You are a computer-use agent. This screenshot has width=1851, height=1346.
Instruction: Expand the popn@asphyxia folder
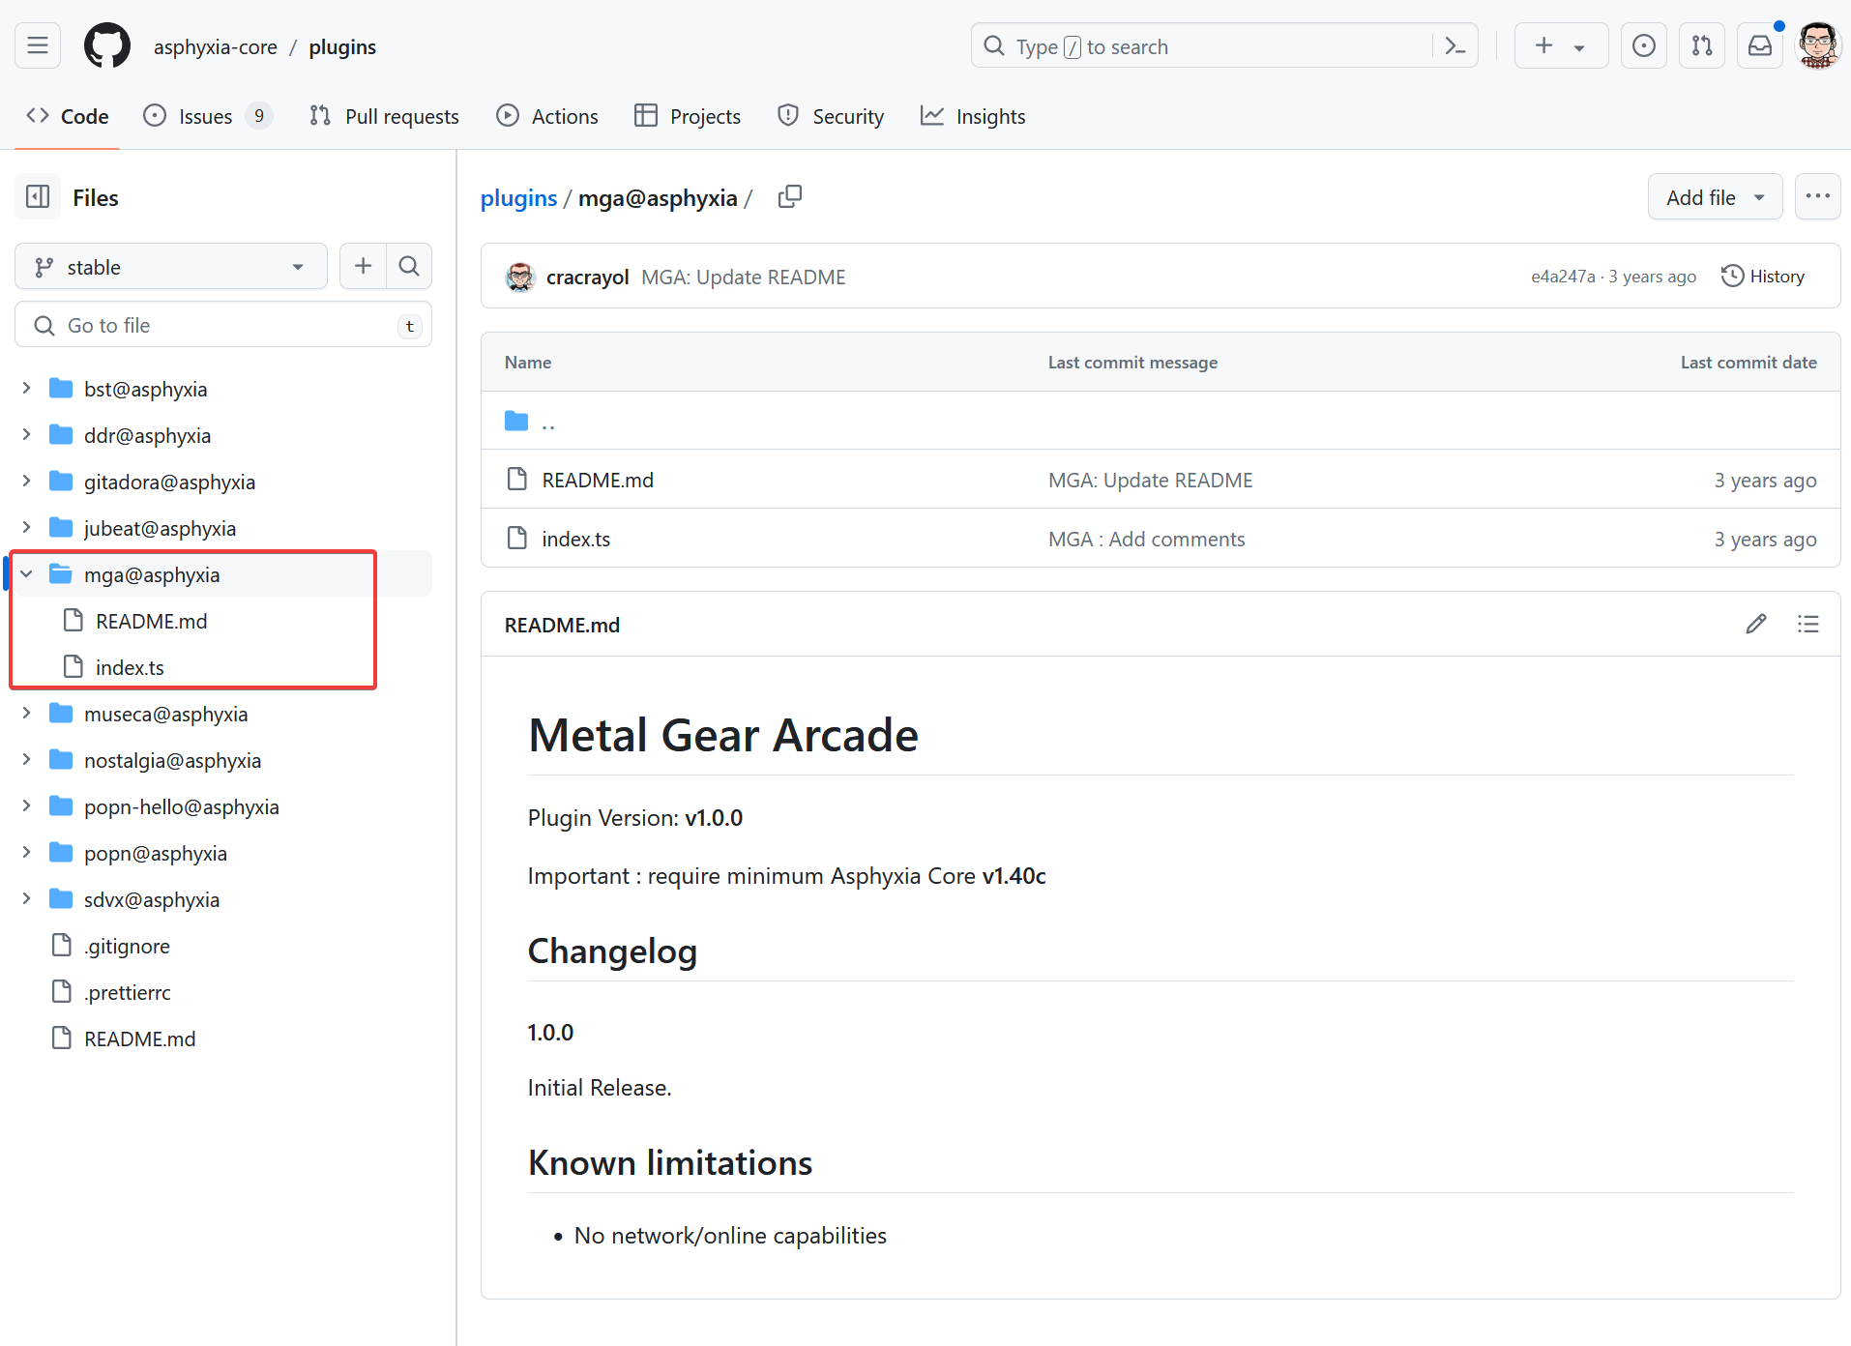pyautogui.click(x=27, y=853)
